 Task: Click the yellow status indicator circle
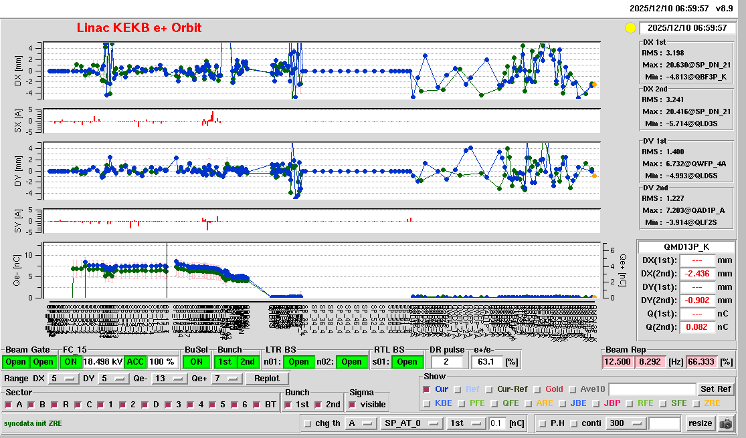point(630,28)
